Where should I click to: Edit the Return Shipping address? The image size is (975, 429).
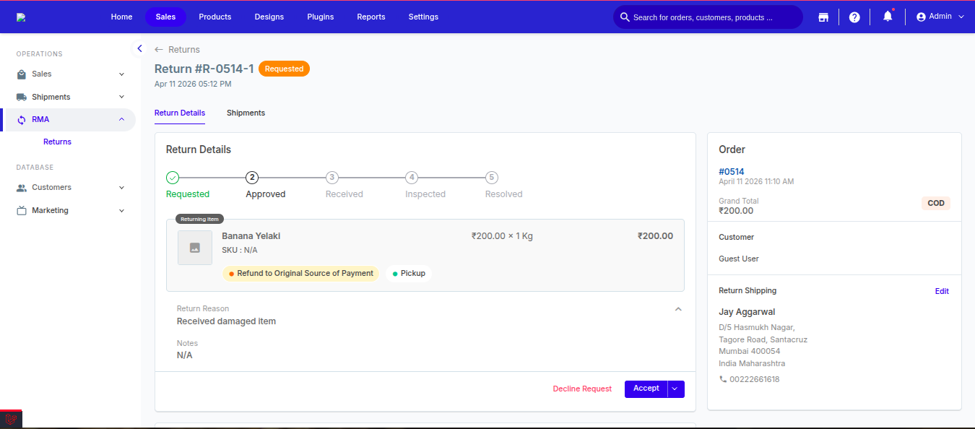tap(942, 291)
